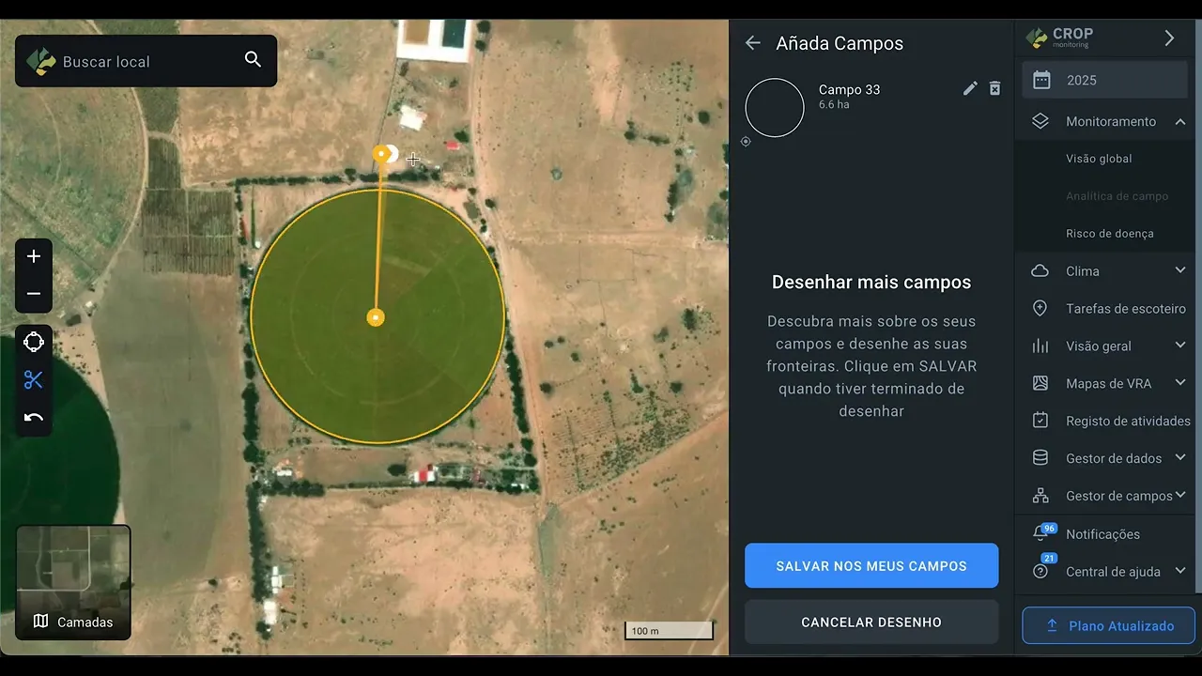Click the help question mark icon with badge 21

tap(1041, 569)
